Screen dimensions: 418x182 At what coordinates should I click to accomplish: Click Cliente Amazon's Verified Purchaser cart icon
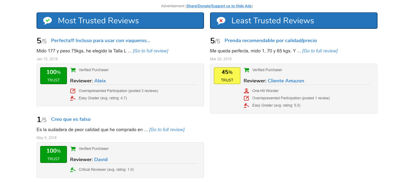coord(247,70)
